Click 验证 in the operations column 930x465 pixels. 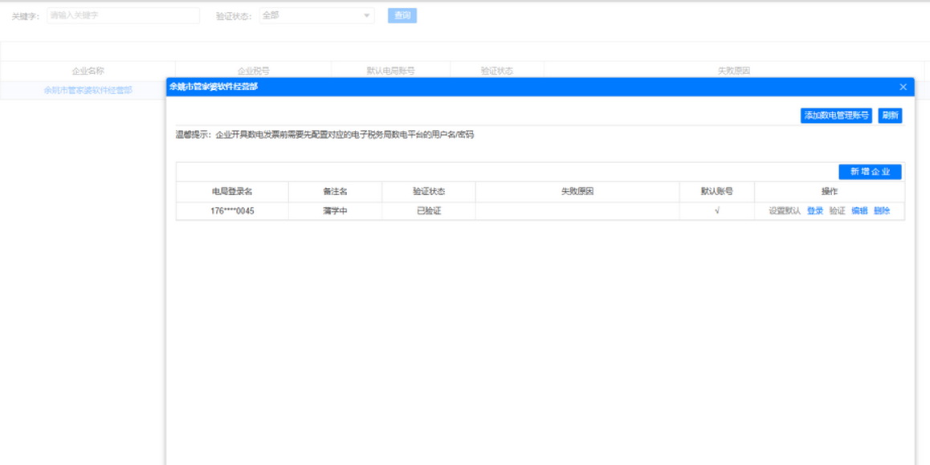[837, 211]
